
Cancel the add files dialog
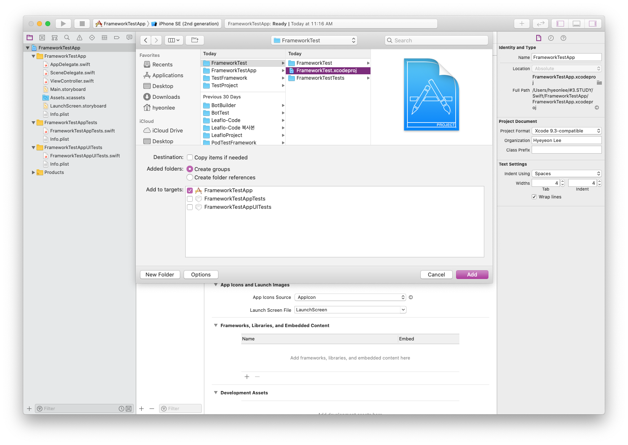click(x=436, y=274)
